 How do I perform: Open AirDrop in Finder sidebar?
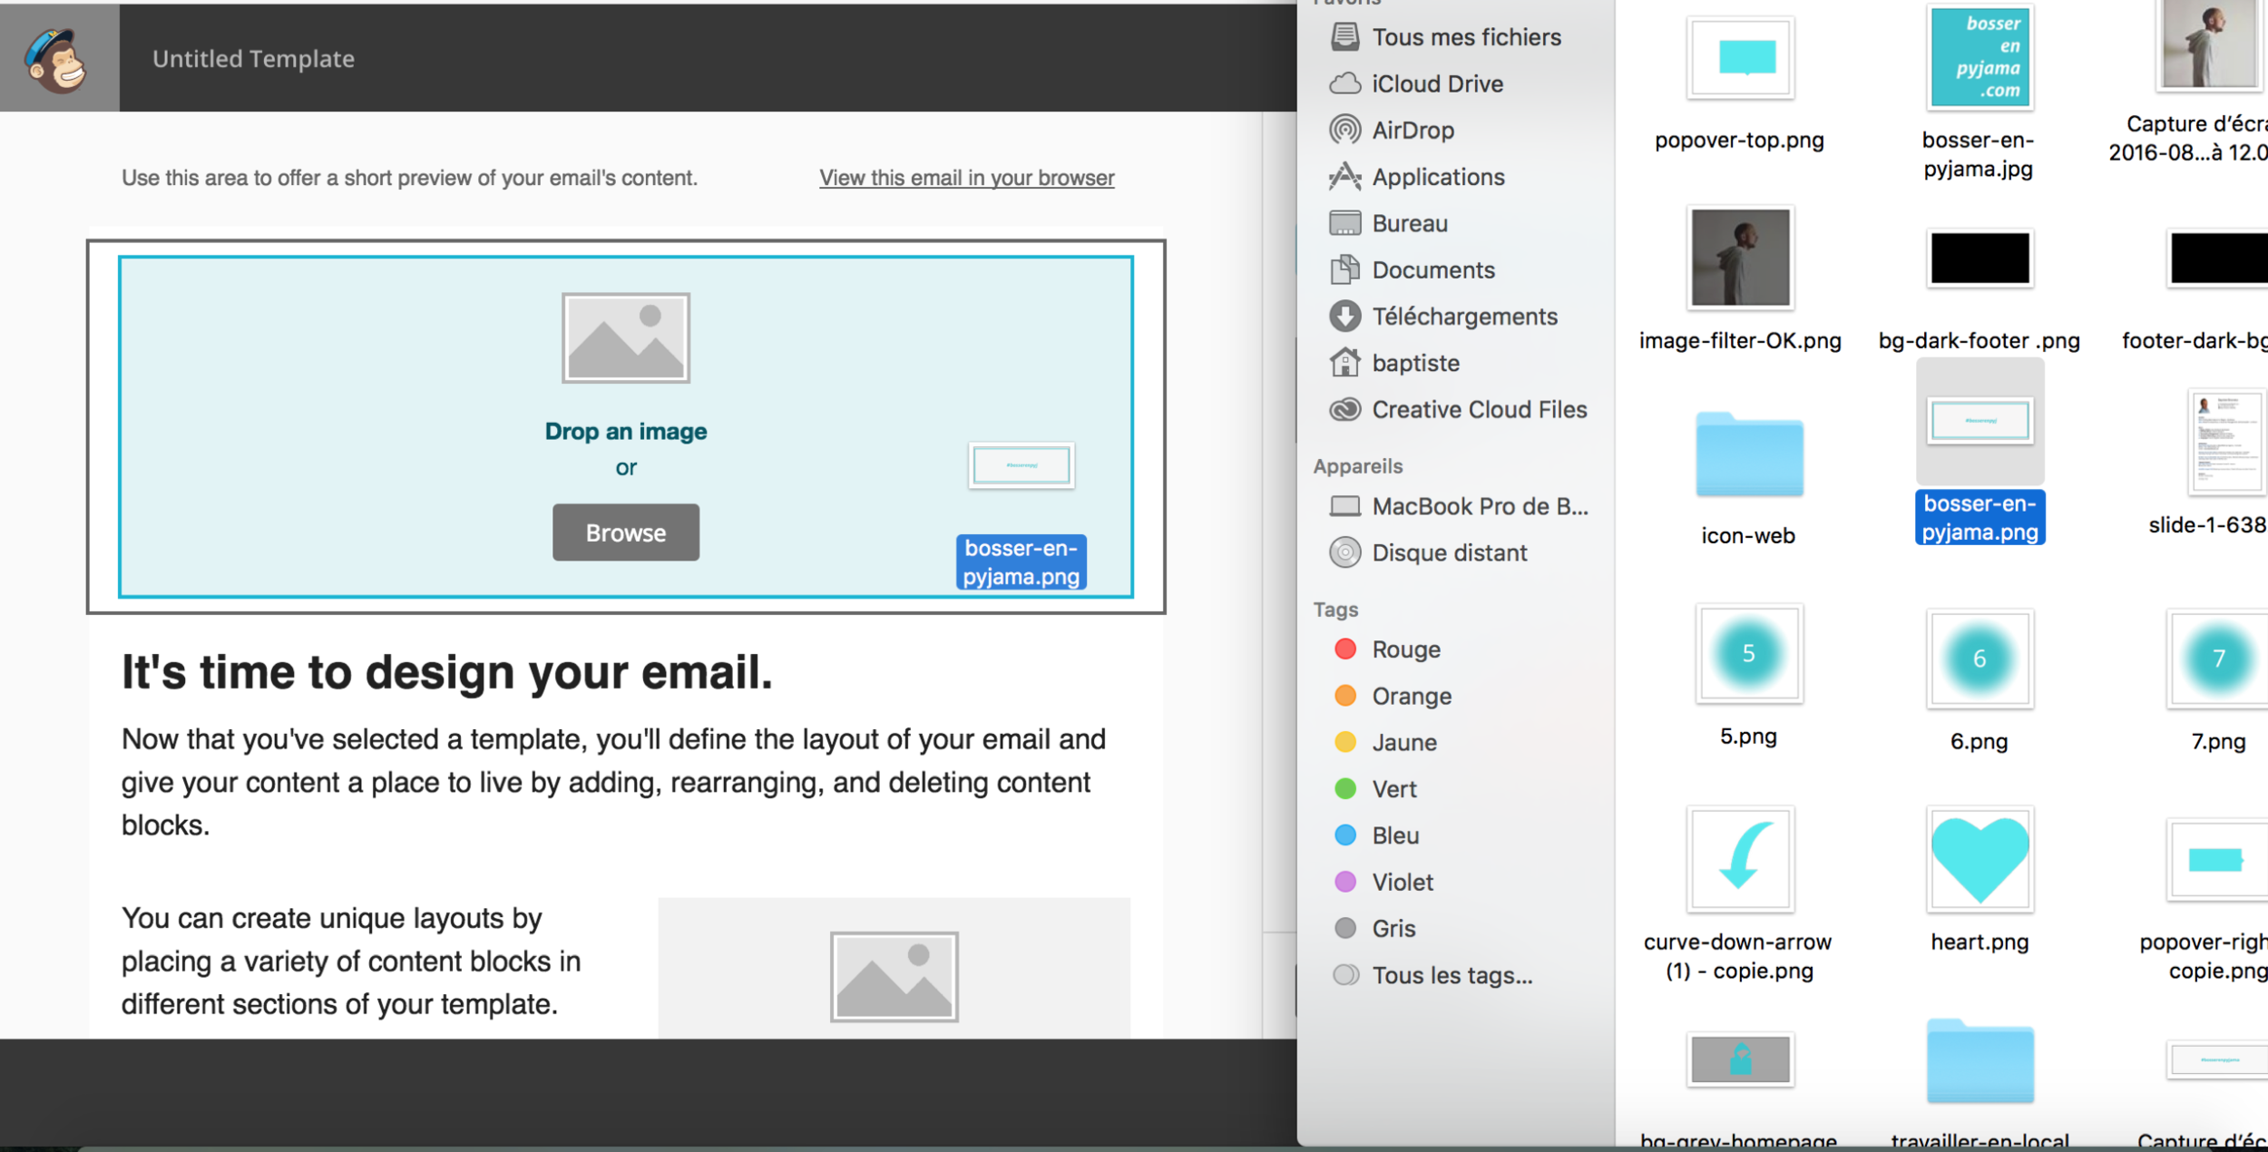click(x=1412, y=131)
